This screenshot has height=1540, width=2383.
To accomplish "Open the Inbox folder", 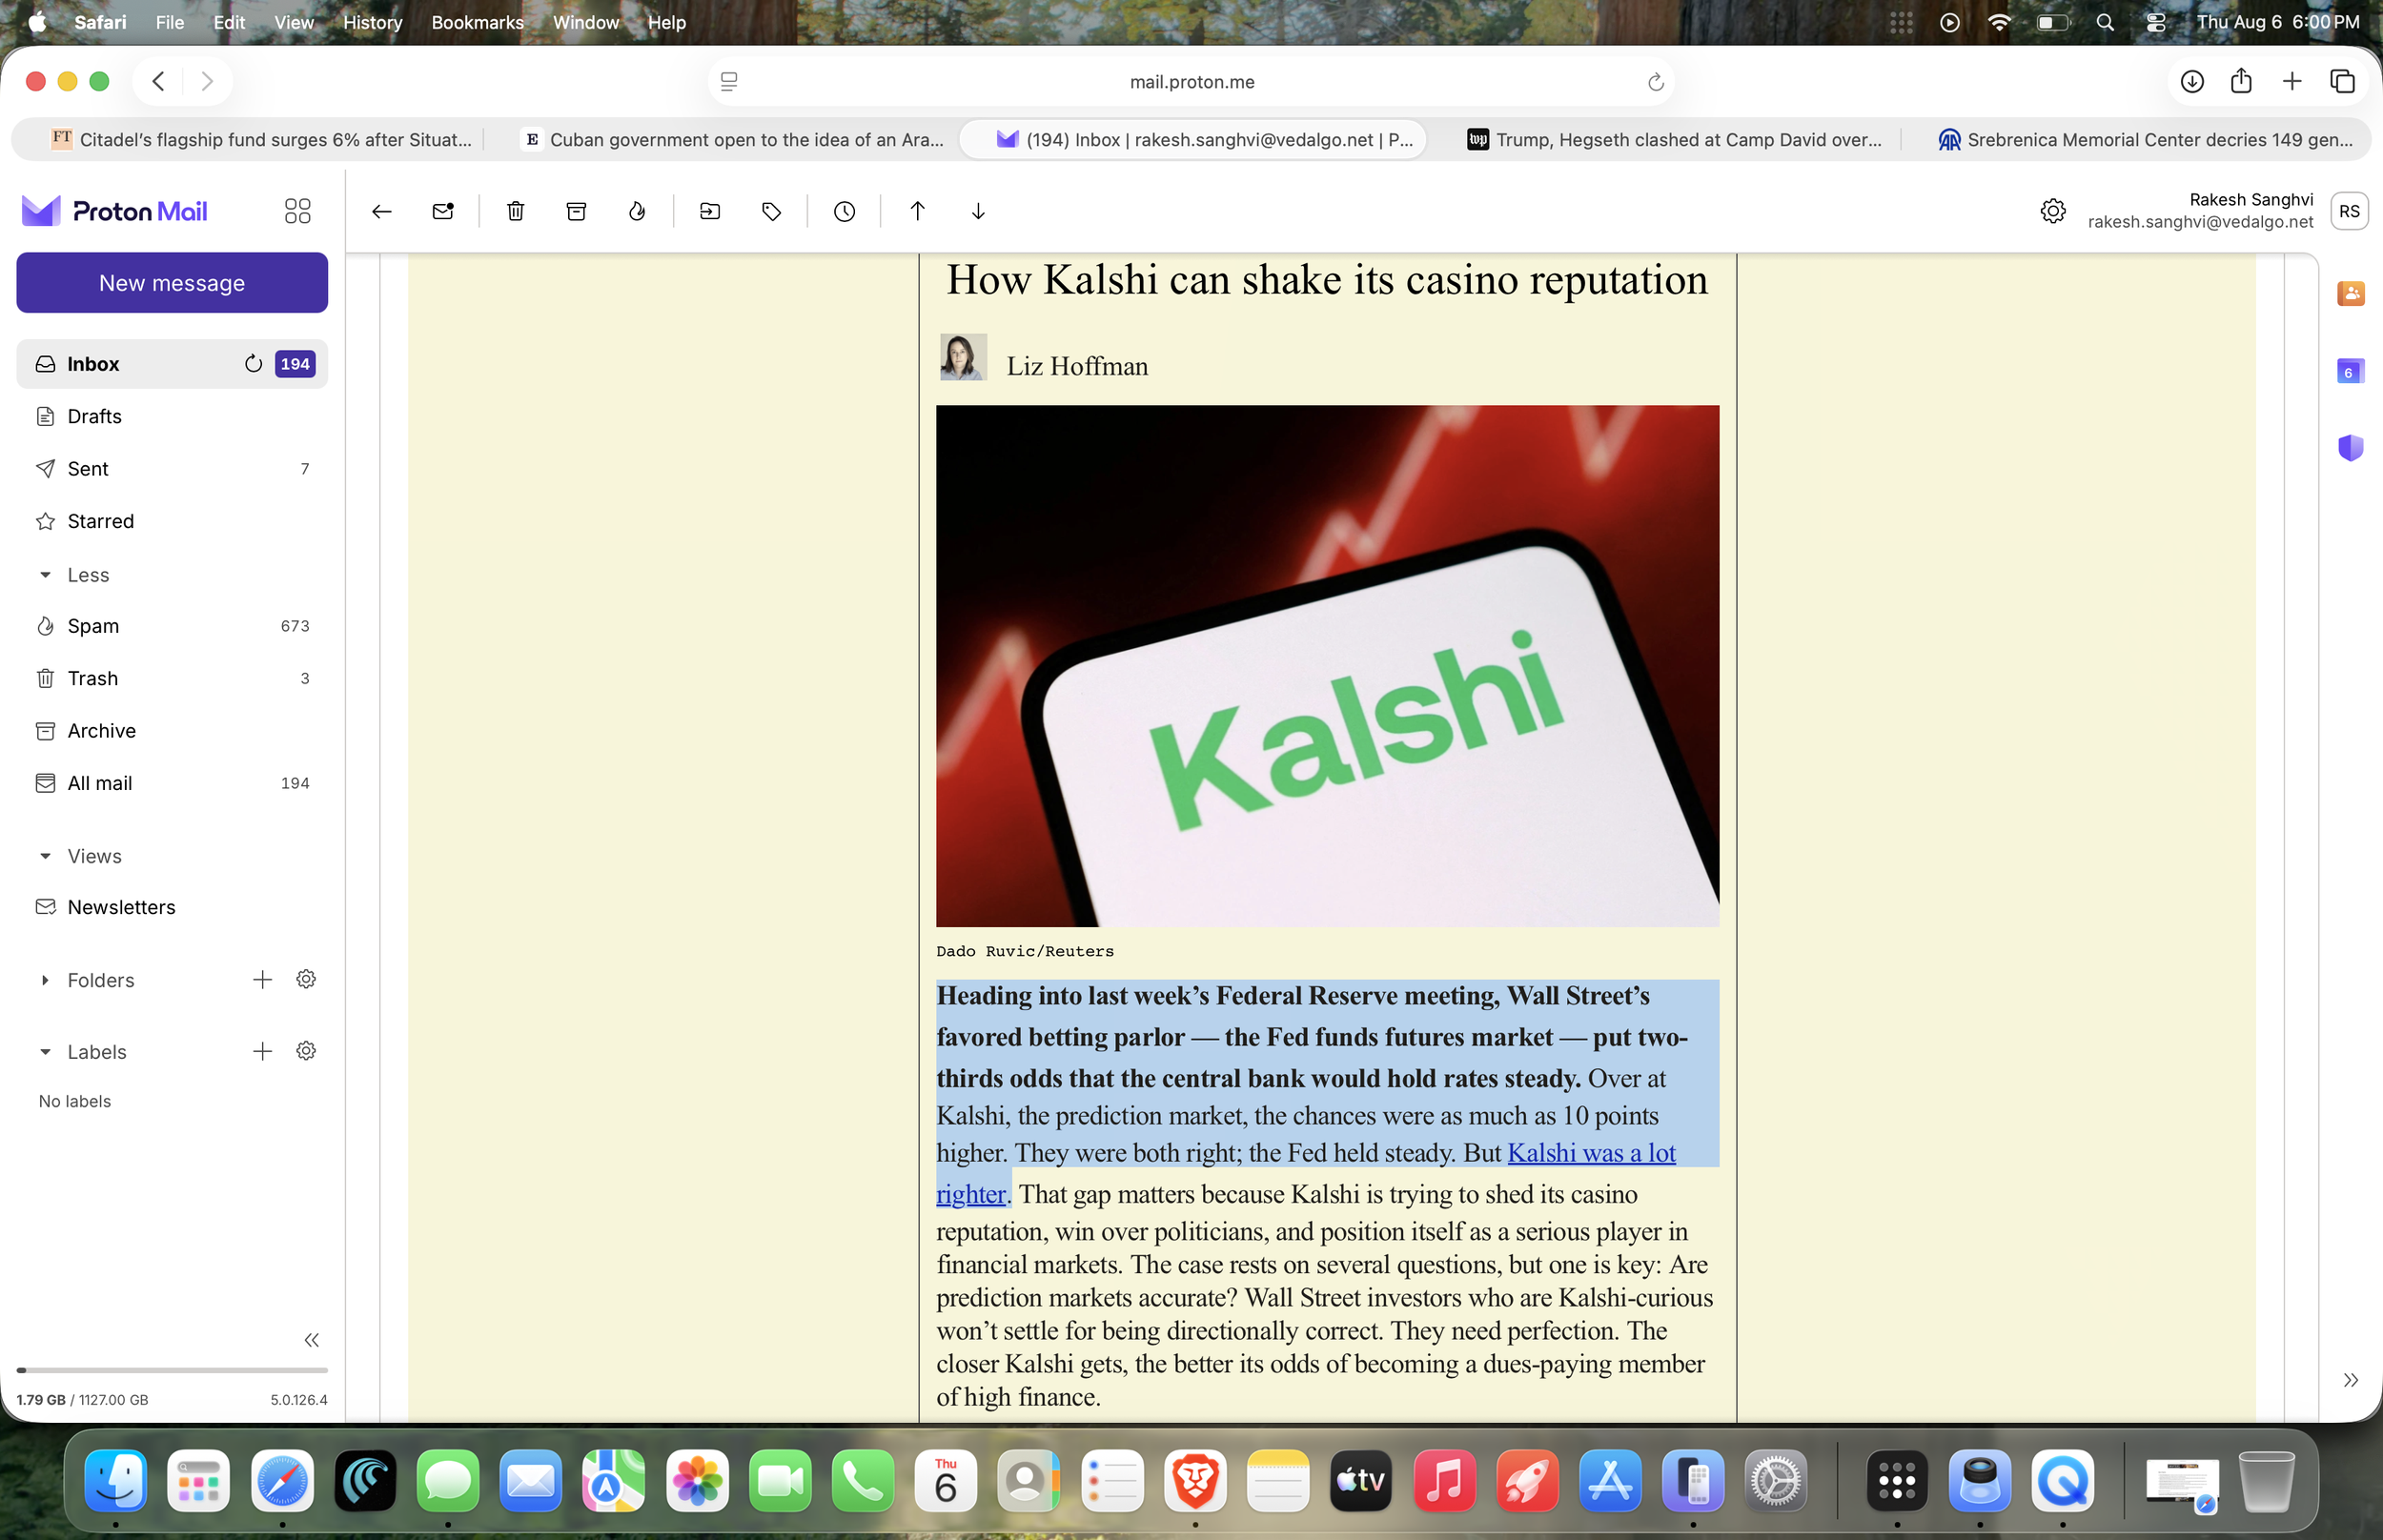I will [172, 364].
